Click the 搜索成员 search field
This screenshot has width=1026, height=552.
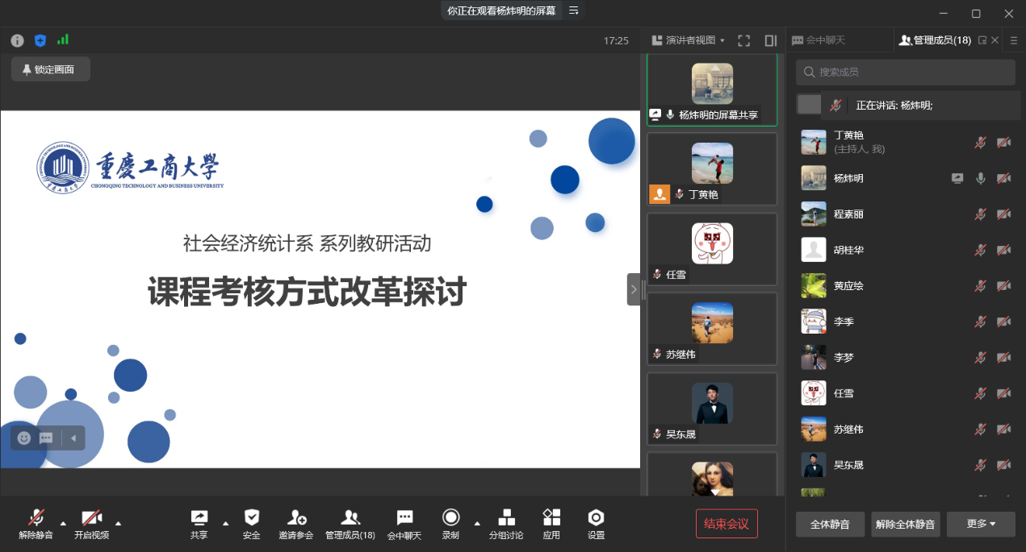(905, 73)
